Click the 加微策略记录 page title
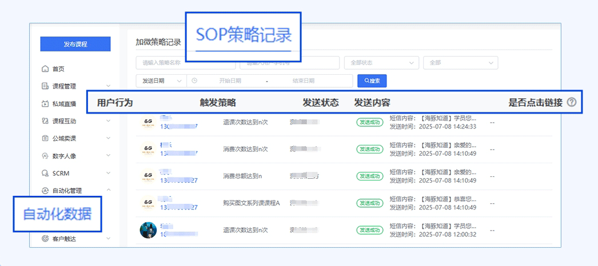The height and width of the screenshot is (266, 598). coord(158,42)
